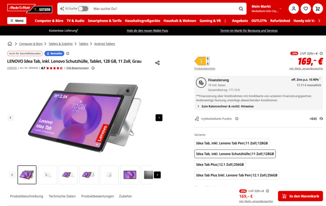
Task: Click the share icon
Action: pos(157,63)
